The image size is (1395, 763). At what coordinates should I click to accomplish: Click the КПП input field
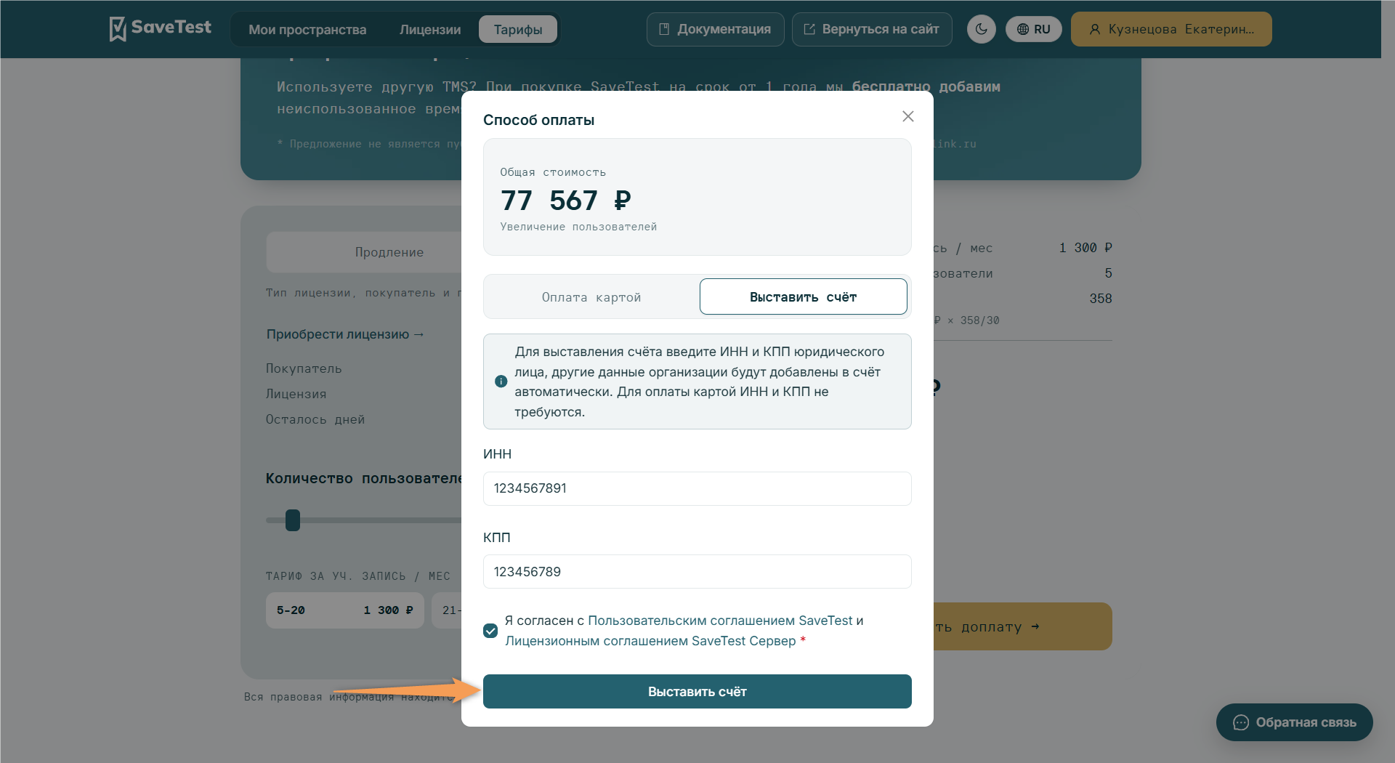697,572
